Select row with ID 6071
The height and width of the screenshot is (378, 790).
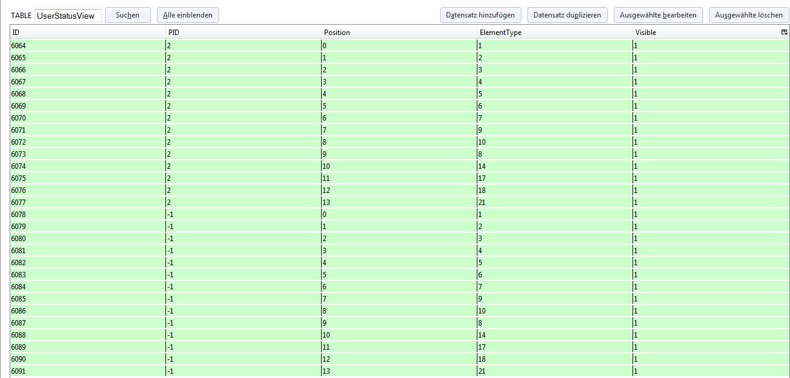click(x=399, y=130)
